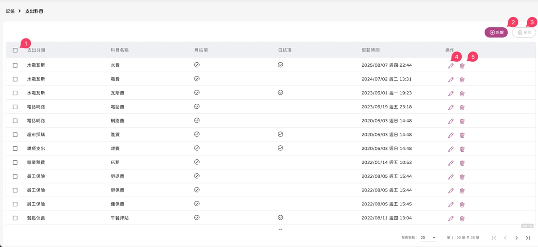This screenshot has width=538, height=247.
Task: Open the rows-per-page dropdown showing 20
Action: (428, 238)
